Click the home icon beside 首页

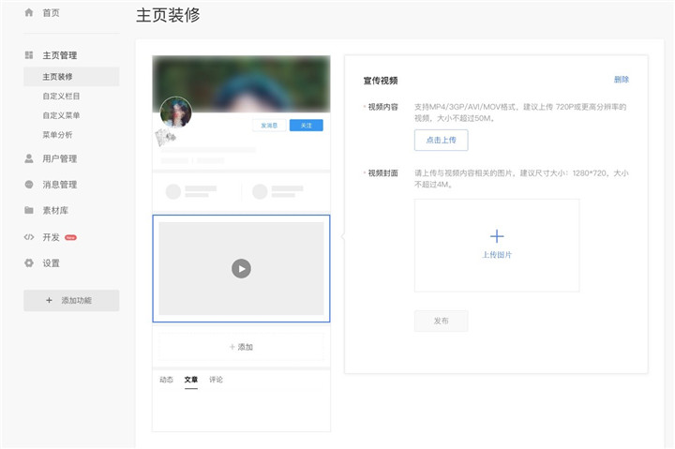click(29, 12)
